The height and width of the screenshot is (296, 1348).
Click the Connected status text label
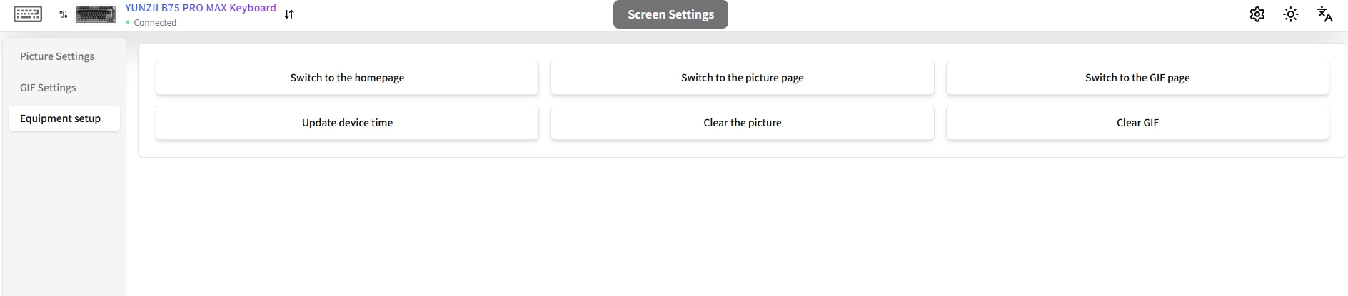click(155, 23)
